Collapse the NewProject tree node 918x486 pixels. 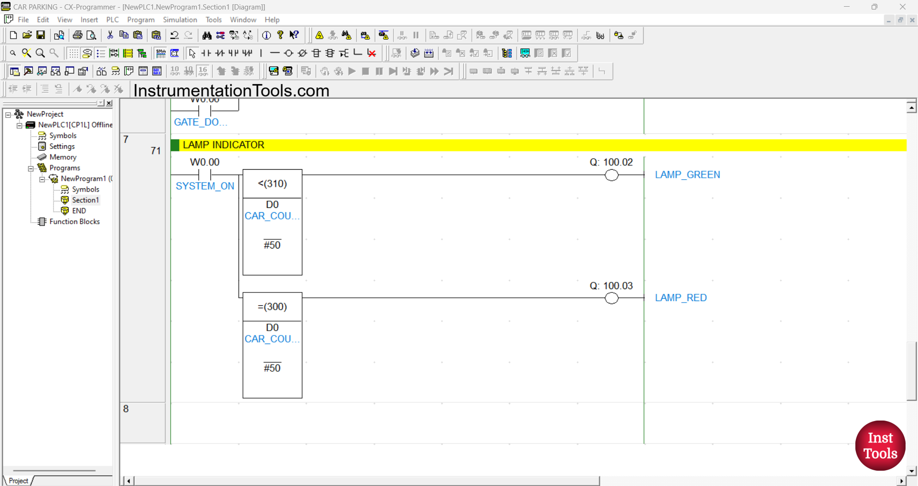(x=8, y=114)
